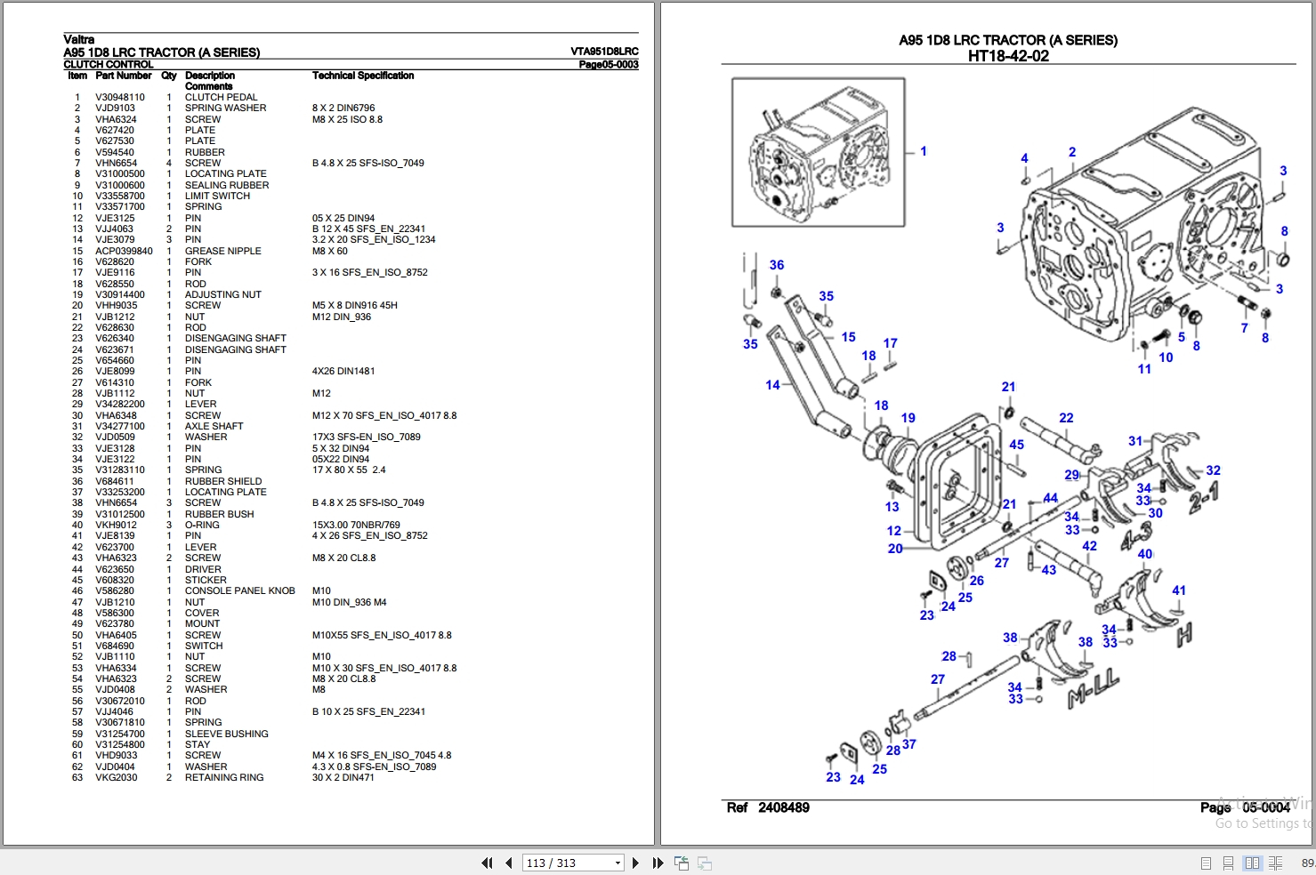Enable continuous scrolling page view
This screenshot has width=1316, height=875.
point(1228,863)
